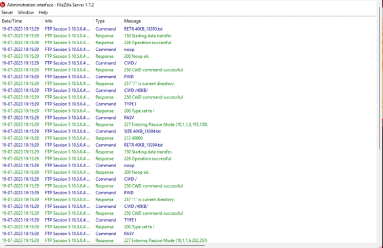Image resolution: width=383 pixels, height=248 pixels.
Task: Open the Window menu
Action: point(26,12)
